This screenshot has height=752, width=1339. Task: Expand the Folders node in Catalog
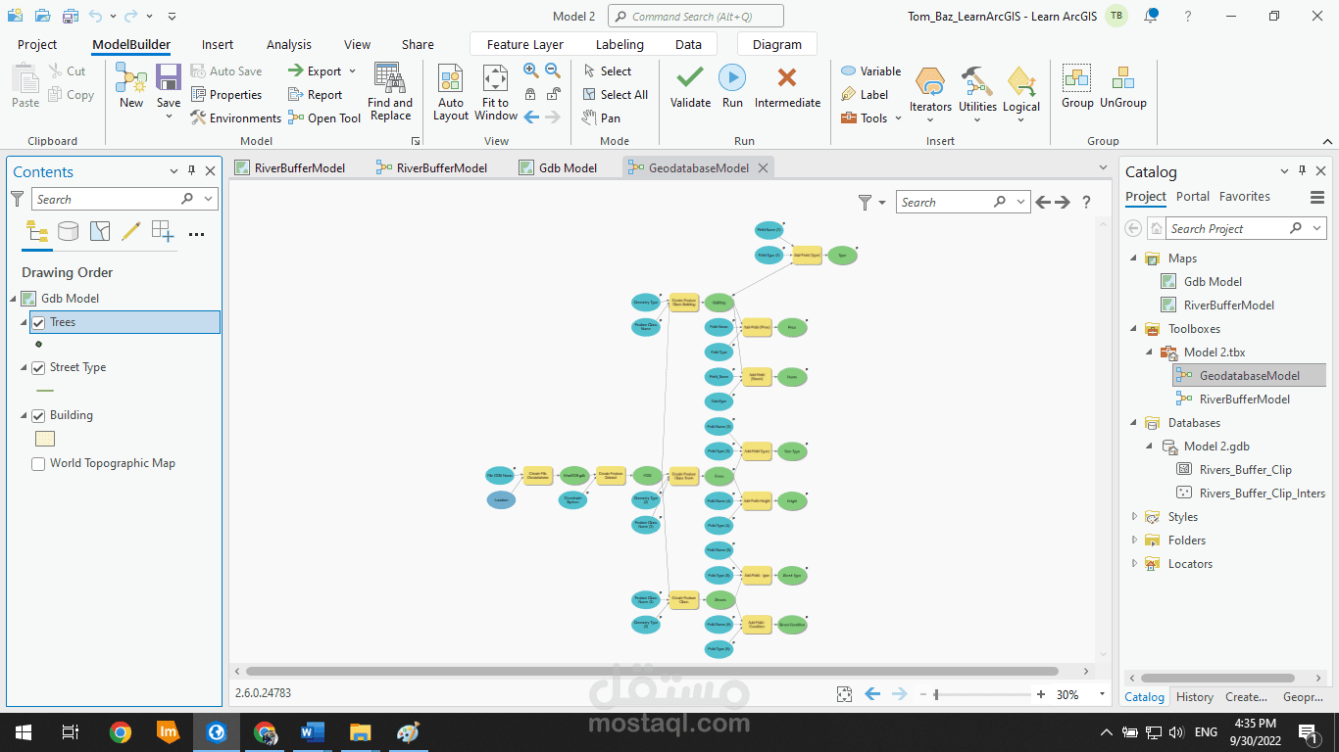[1135, 540]
